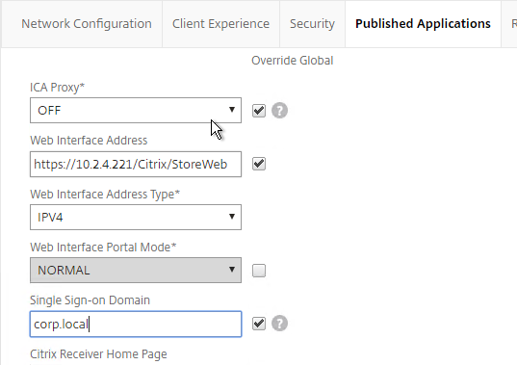Open the ICA Proxy dropdown
The image size is (517, 365).
point(136,111)
